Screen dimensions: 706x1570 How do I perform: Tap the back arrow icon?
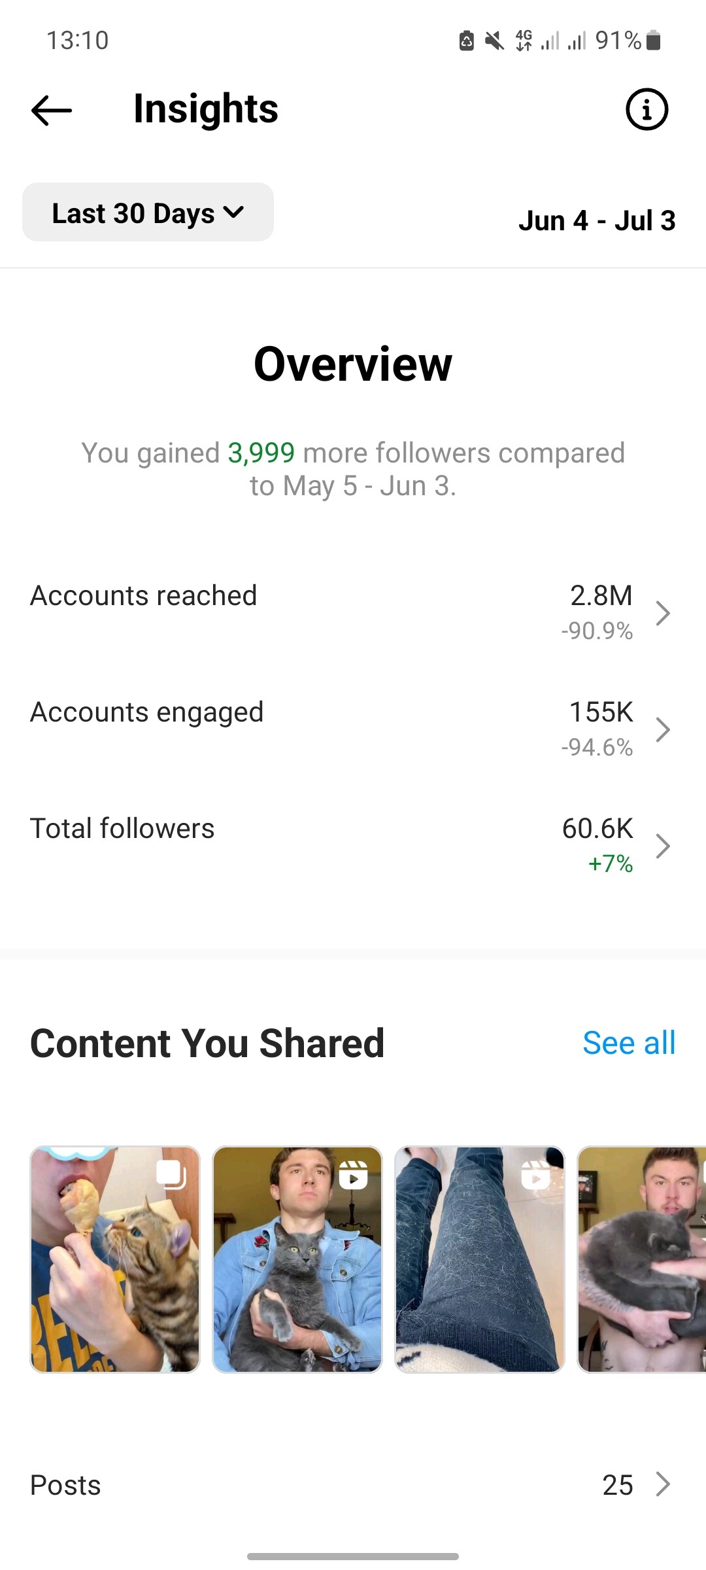52,110
